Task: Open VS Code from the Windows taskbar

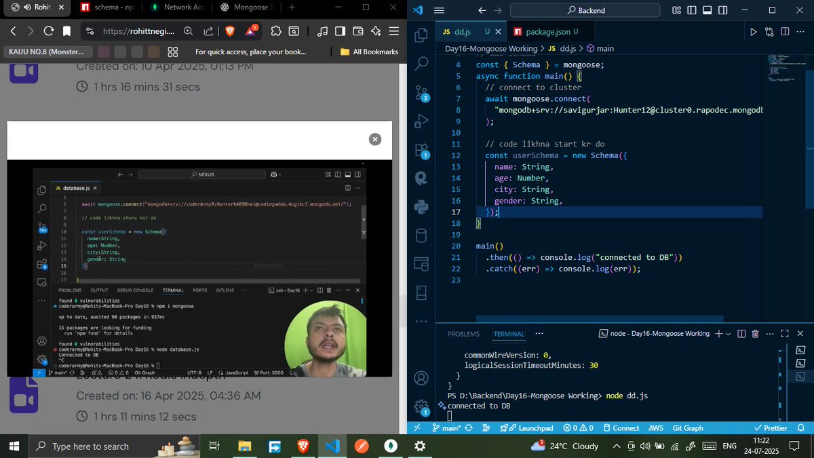Action: [332, 446]
